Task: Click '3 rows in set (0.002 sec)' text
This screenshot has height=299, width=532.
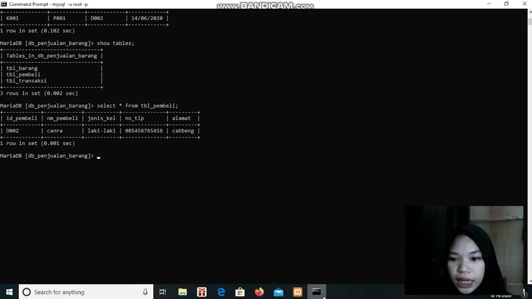Action: (x=39, y=93)
